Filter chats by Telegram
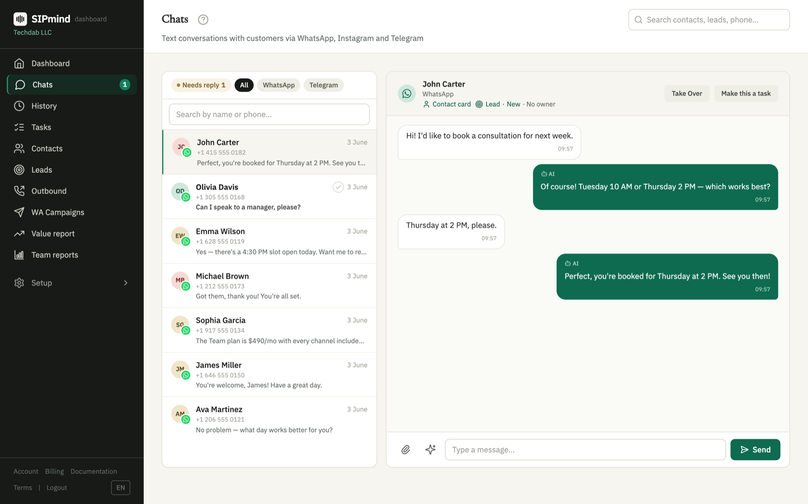 click(x=324, y=85)
